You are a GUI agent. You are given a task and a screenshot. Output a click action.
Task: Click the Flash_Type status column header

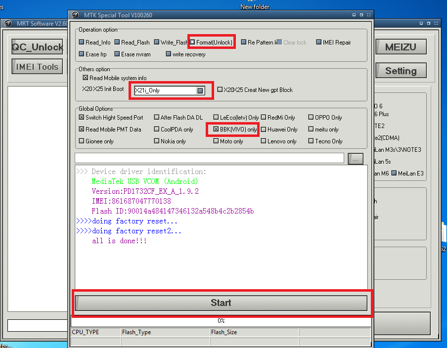tap(166, 332)
